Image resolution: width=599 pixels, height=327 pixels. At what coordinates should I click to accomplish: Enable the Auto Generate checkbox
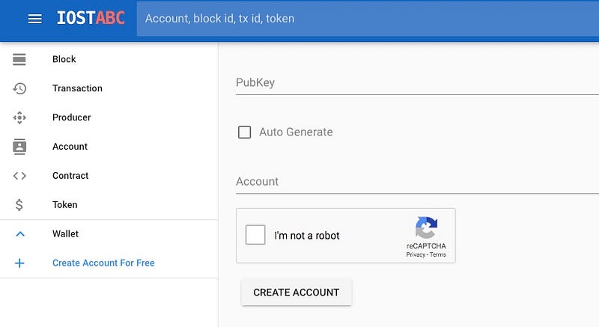(245, 132)
